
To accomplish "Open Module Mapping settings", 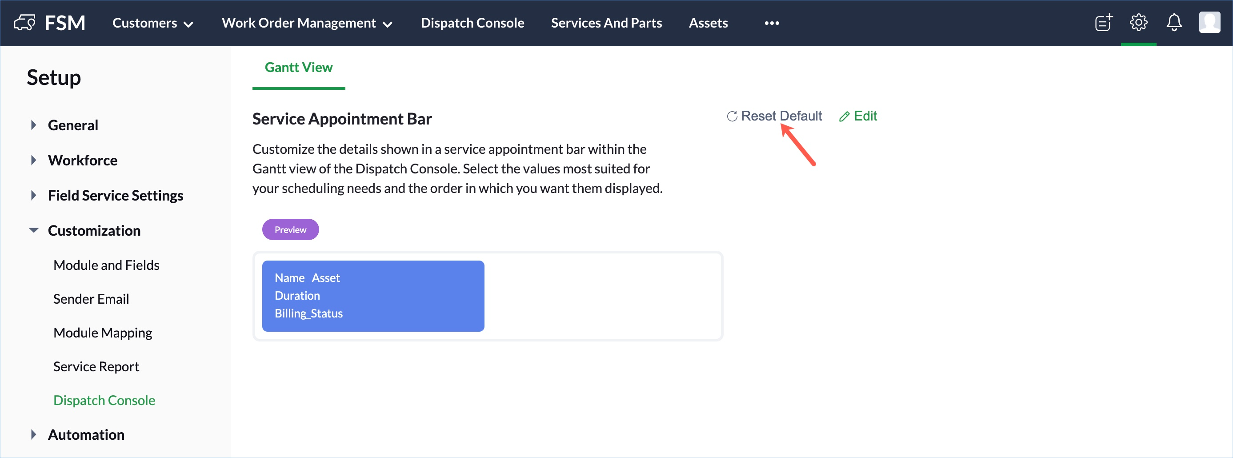I will (x=102, y=333).
